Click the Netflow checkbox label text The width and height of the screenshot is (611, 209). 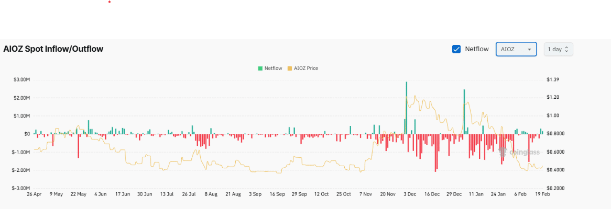[477, 49]
